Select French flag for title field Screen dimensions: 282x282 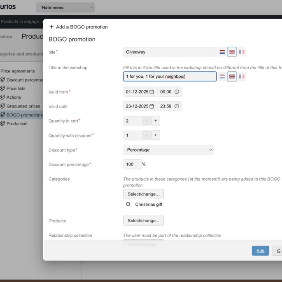(x=242, y=52)
